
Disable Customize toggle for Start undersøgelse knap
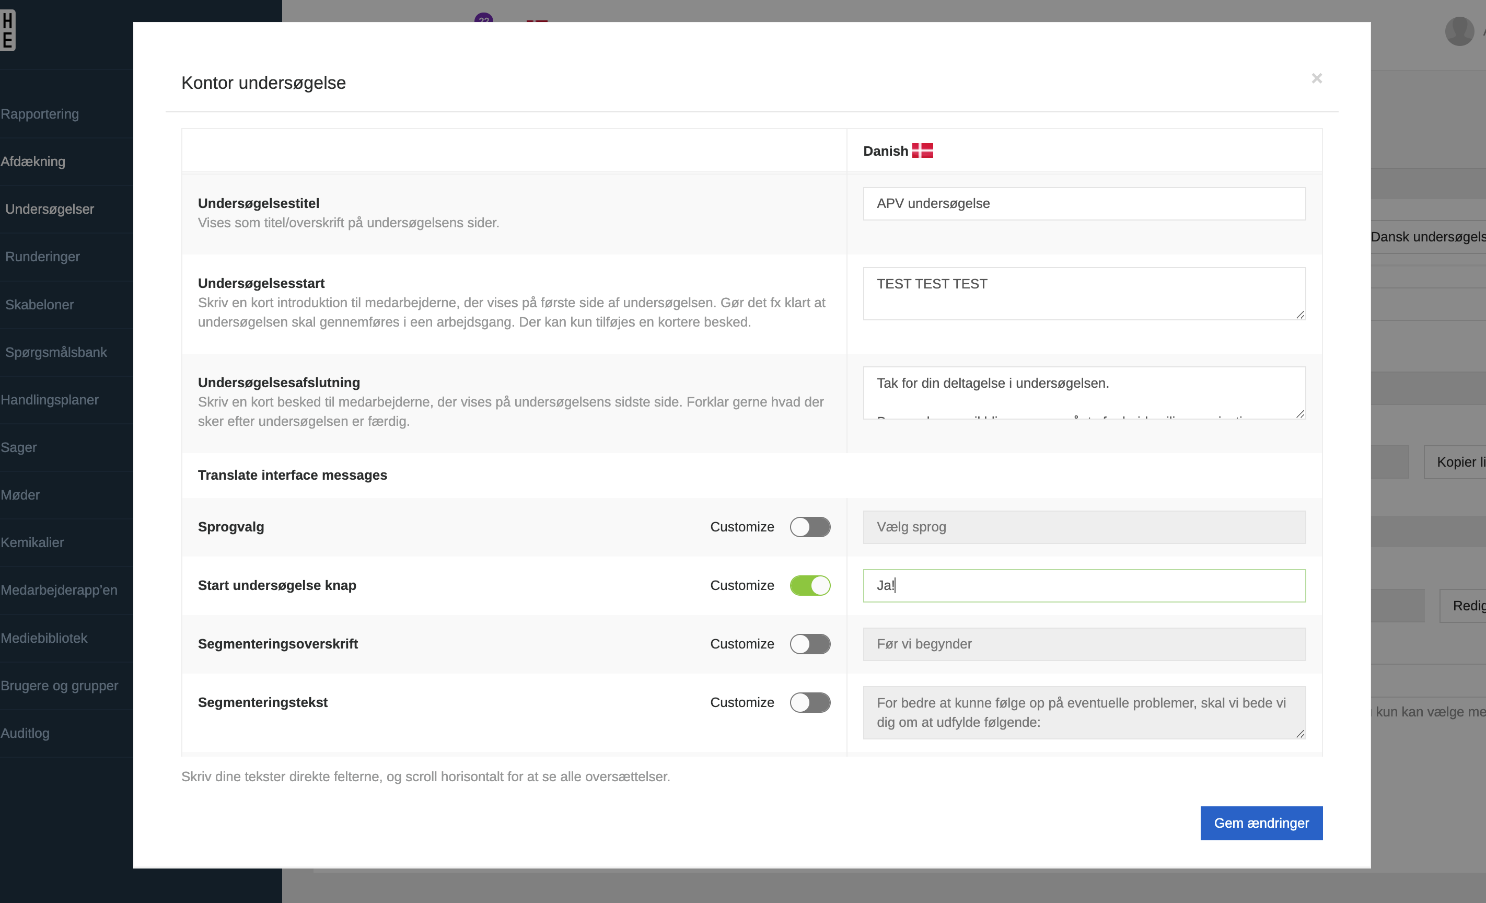810,585
